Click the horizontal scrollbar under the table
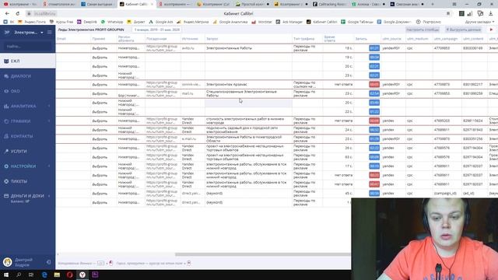The width and height of the screenshot is (498, 280). (263, 254)
